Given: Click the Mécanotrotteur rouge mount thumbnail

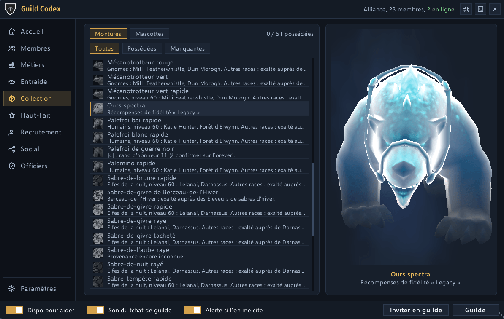Looking at the screenshot, I should [98, 65].
